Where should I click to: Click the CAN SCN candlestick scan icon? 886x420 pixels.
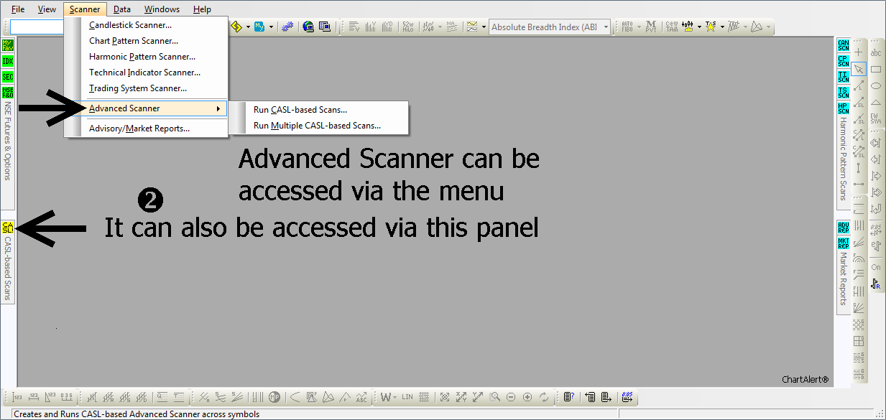pyautogui.click(x=843, y=45)
